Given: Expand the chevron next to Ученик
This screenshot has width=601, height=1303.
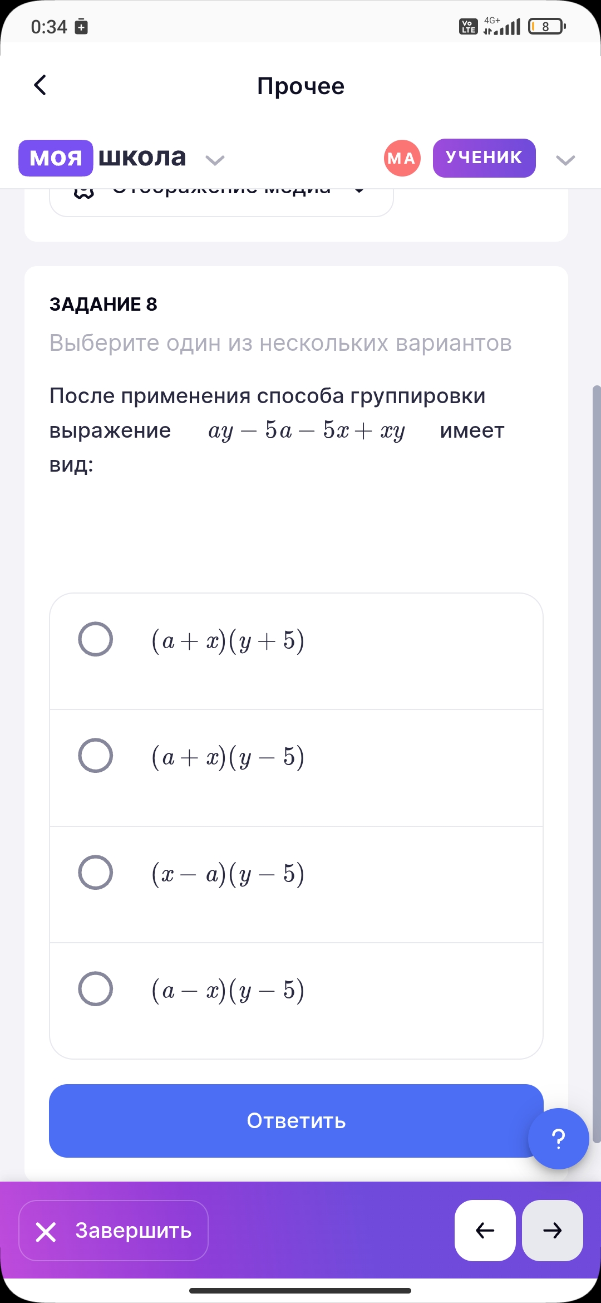Looking at the screenshot, I should click(x=565, y=160).
